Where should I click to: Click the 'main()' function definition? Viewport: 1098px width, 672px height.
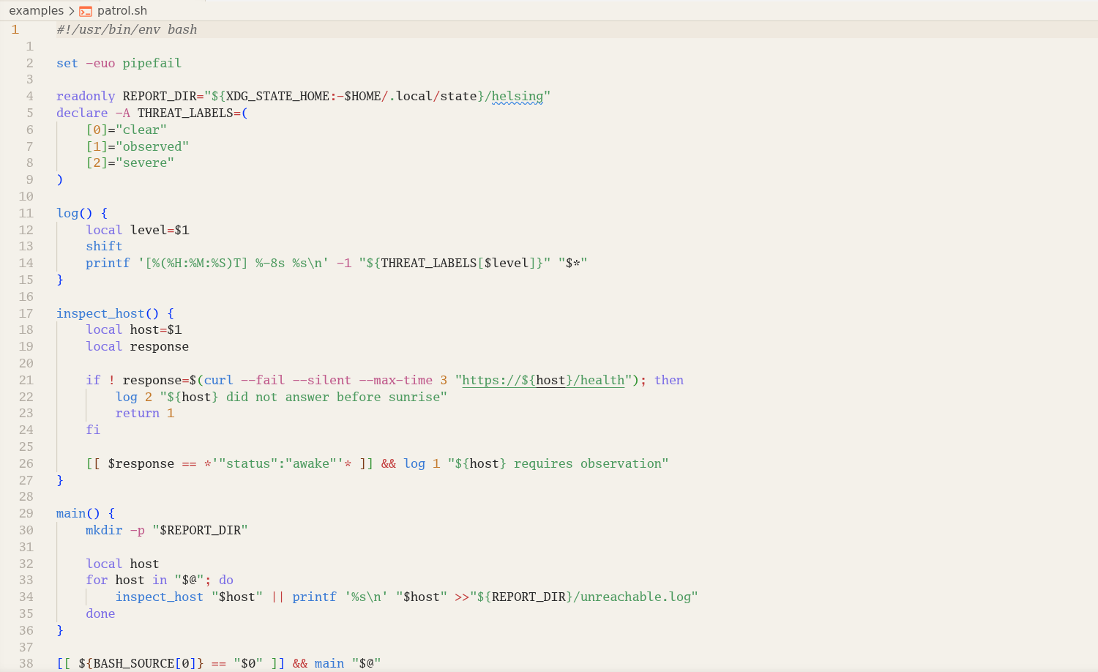tap(78, 513)
